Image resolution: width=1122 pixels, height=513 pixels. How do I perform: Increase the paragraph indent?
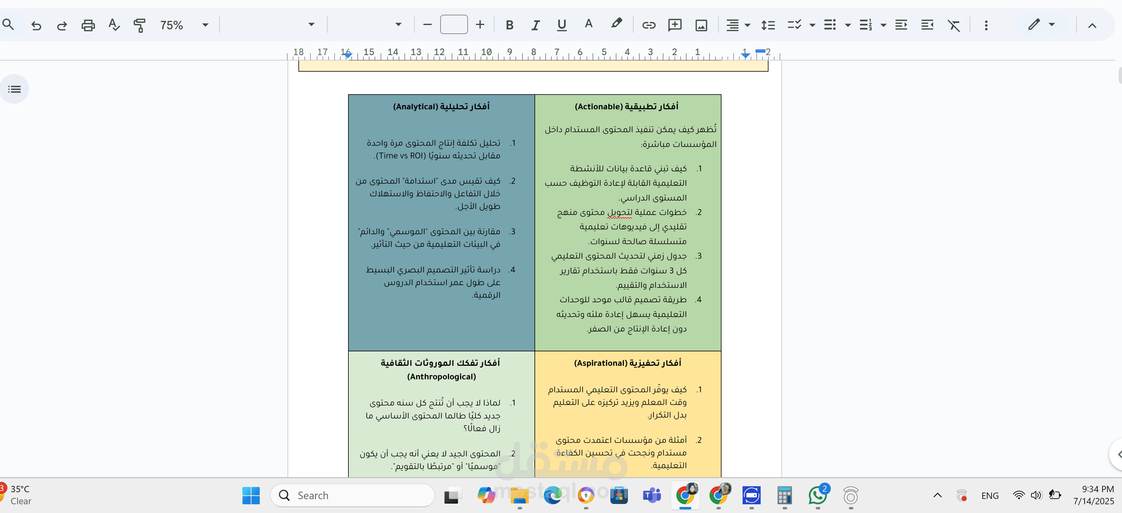(927, 25)
